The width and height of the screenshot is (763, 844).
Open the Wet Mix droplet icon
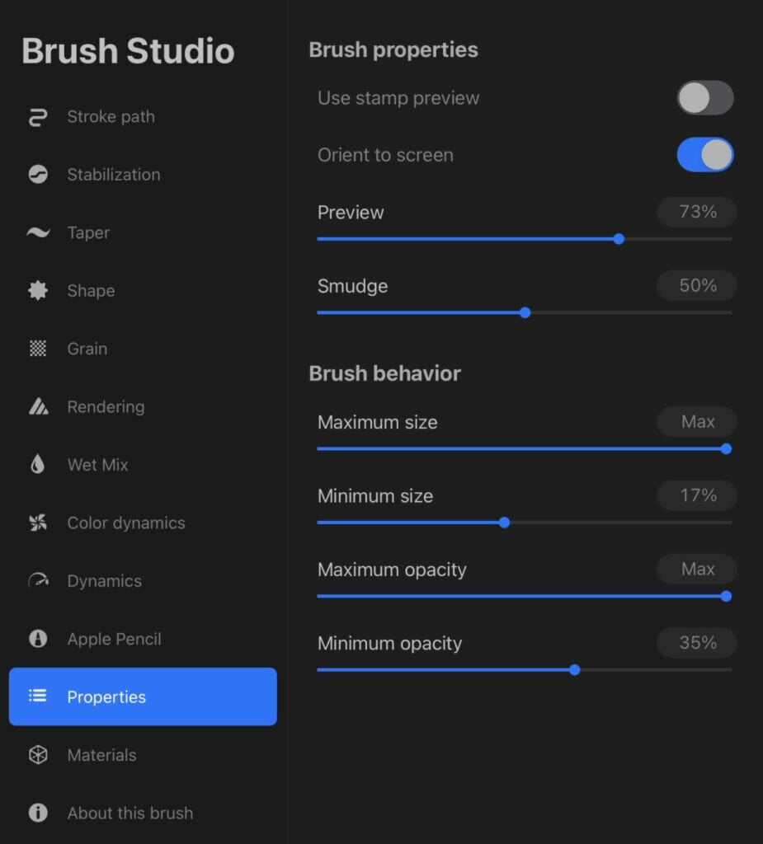(x=38, y=464)
